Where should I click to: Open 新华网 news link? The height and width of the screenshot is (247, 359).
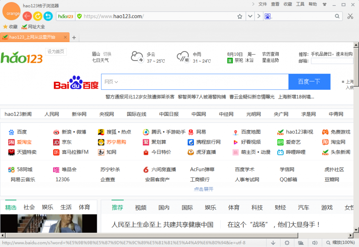[x=79, y=114]
